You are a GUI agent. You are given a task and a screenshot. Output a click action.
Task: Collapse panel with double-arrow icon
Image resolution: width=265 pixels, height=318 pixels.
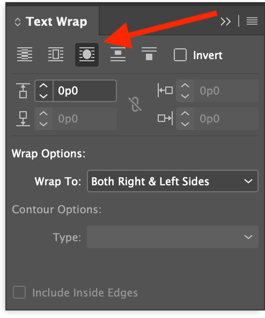[226, 21]
